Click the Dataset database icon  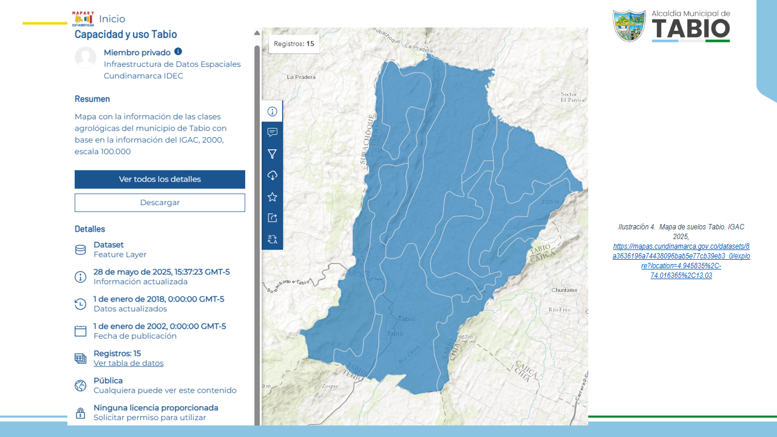(x=80, y=249)
